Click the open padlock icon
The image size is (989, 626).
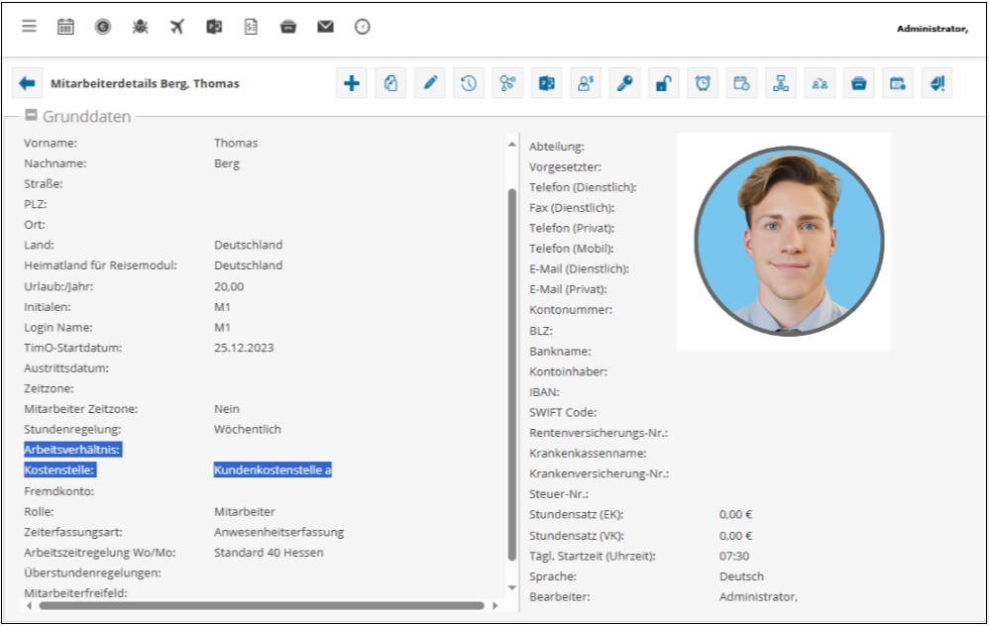[x=663, y=84]
